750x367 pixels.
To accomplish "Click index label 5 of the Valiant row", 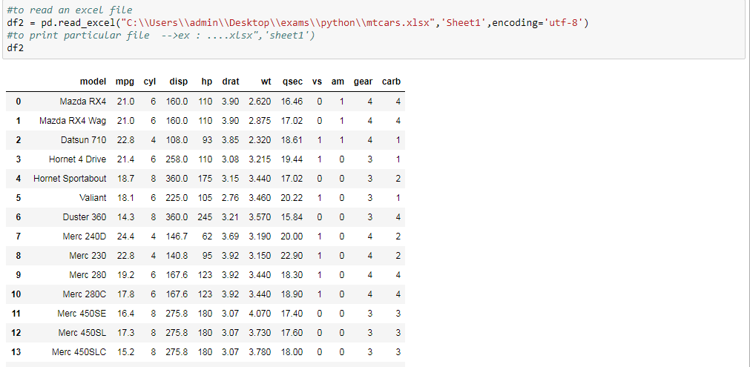I will click(19, 198).
